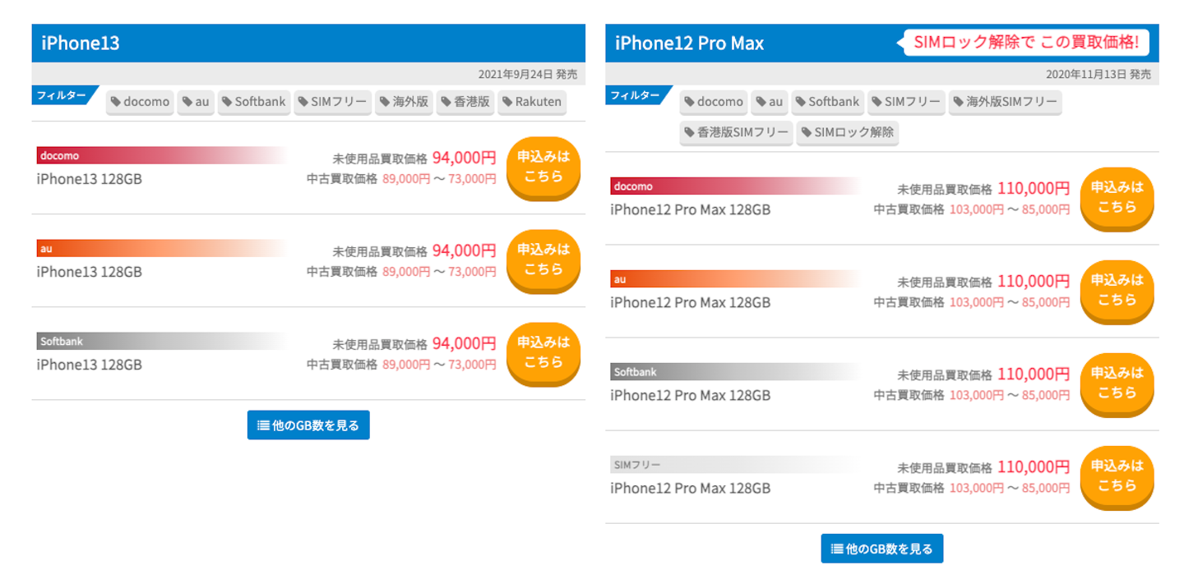Expand other GB sizes for iPhone13

point(308,425)
